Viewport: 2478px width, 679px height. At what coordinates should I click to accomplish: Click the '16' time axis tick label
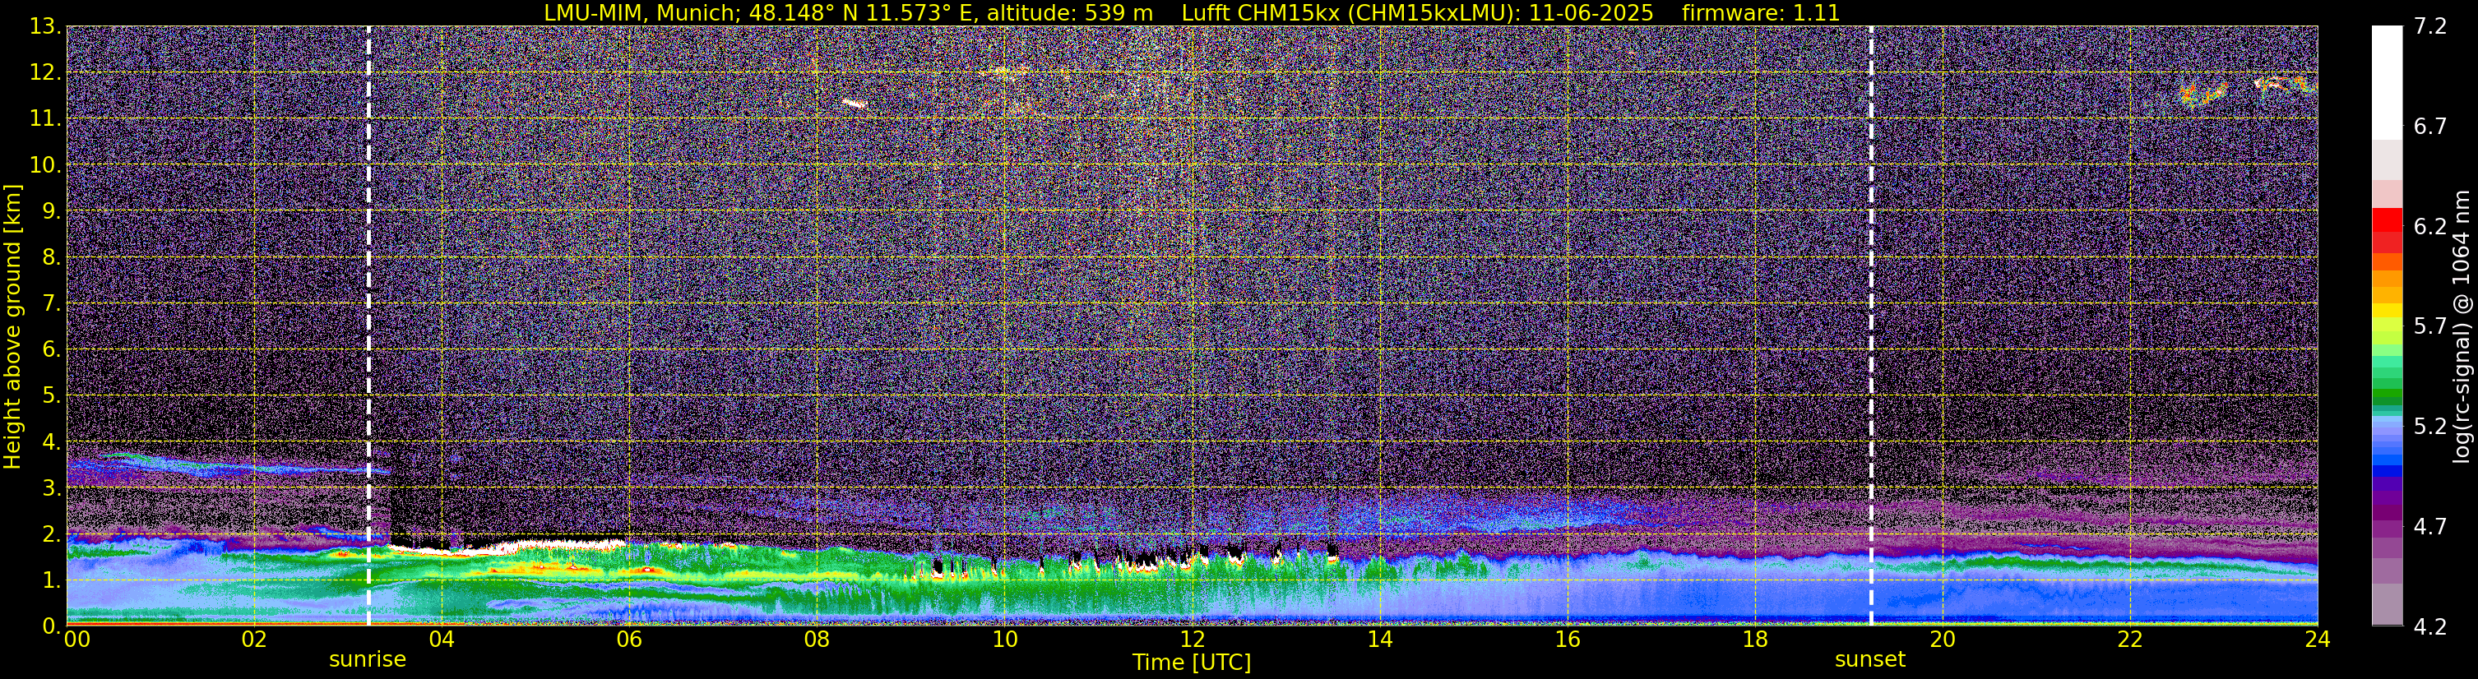coord(1567,640)
